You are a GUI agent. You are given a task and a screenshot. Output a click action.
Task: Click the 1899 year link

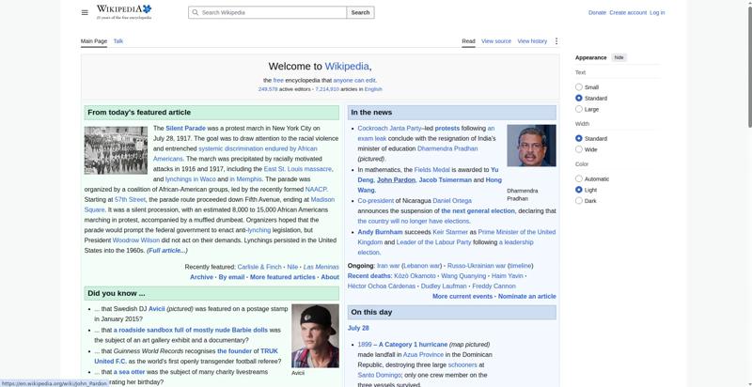pyautogui.click(x=365, y=345)
